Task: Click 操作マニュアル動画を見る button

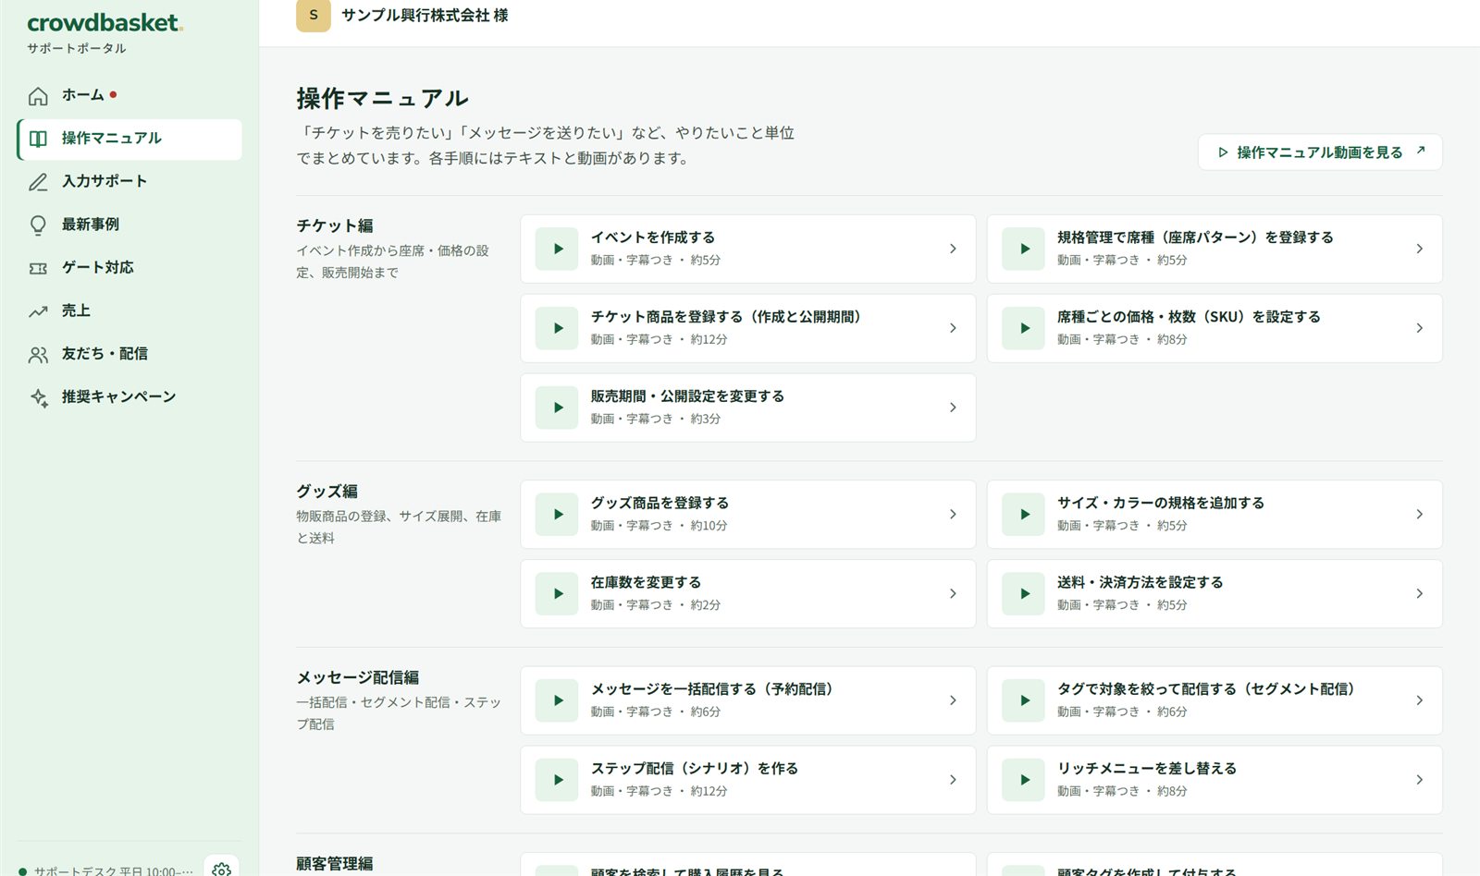Action: 1320,152
